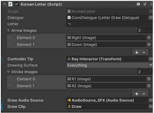This screenshot has width=154, height=113.
Task: Click the Arrow Images size field
Action: click(145, 31)
